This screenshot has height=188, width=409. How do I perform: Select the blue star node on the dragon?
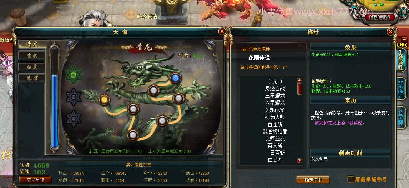176,78
